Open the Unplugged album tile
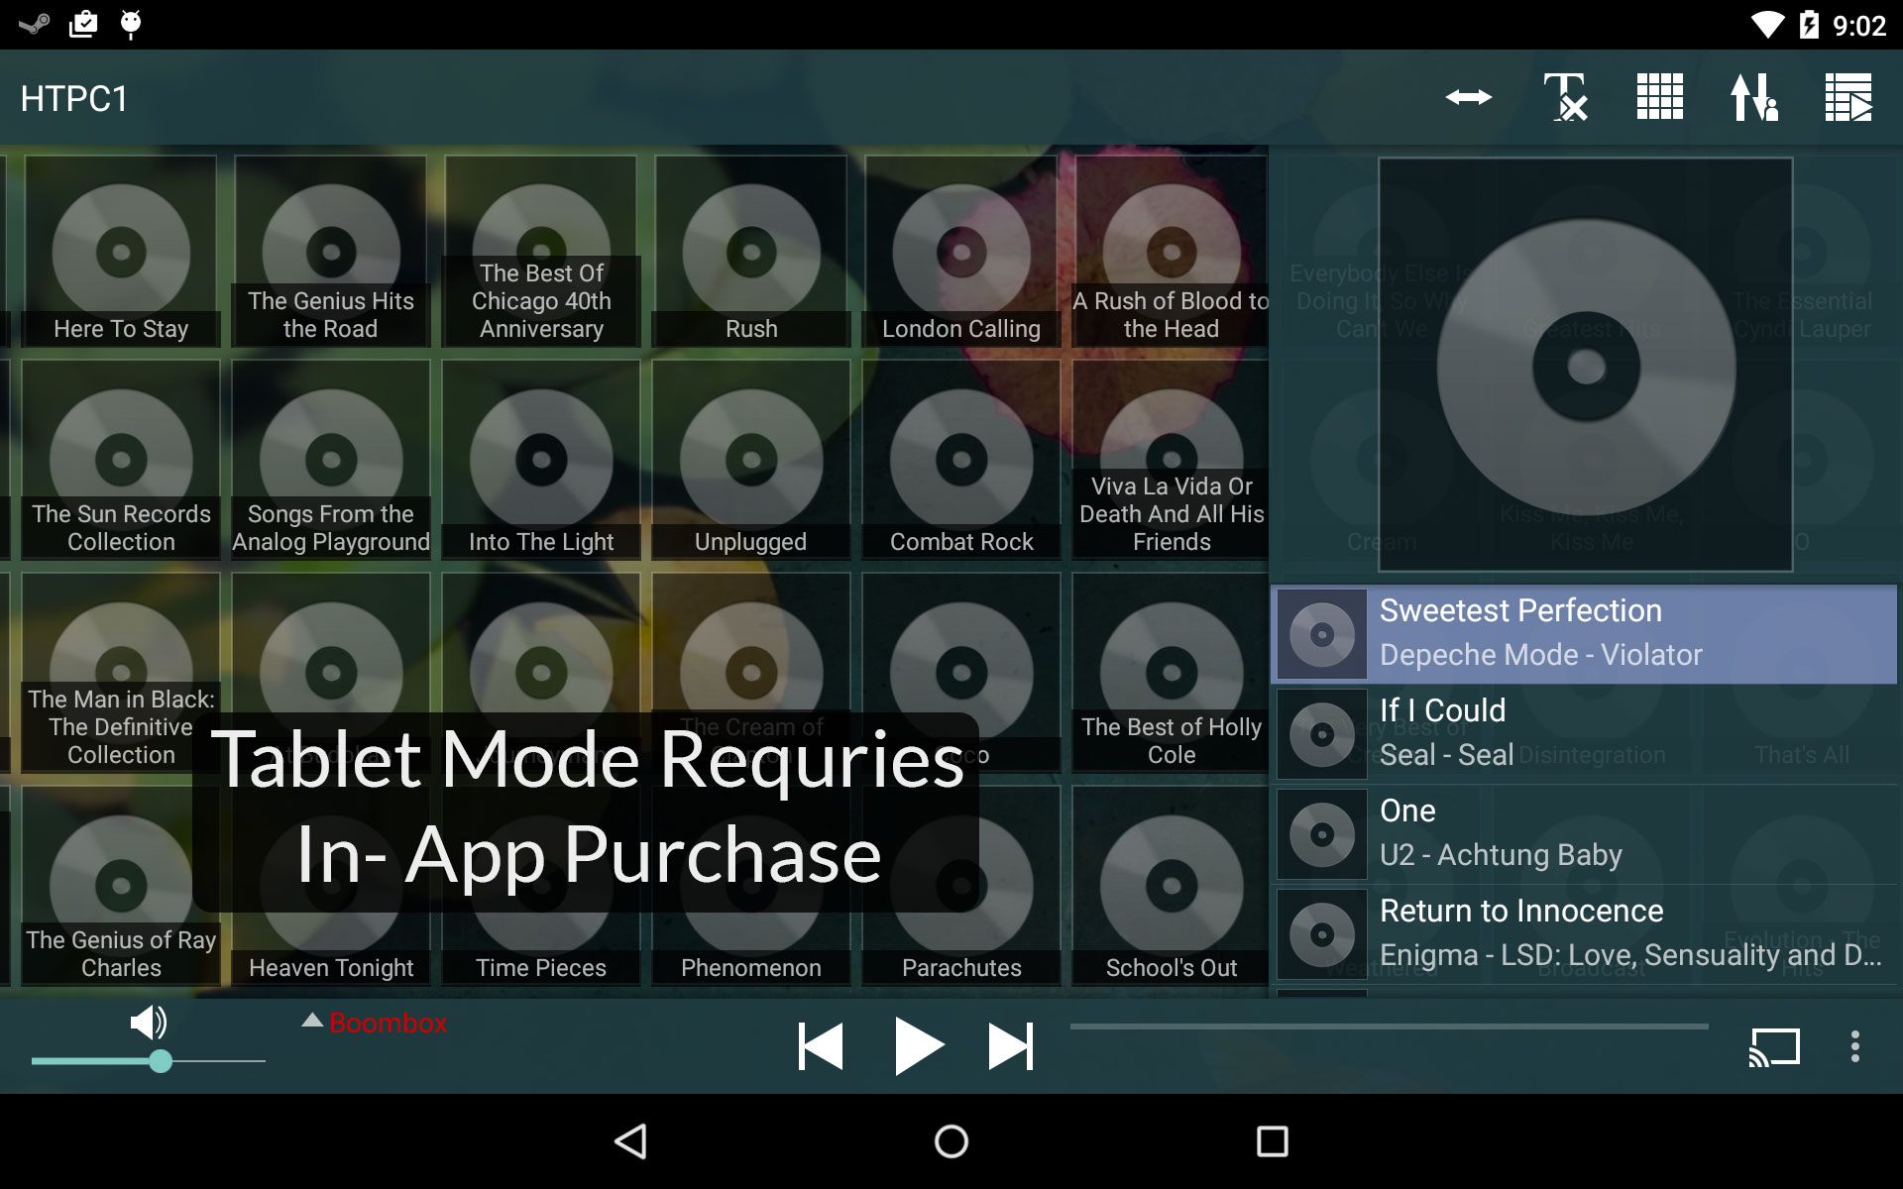The image size is (1903, 1189). pyautogui.click(x=751, y=460)
